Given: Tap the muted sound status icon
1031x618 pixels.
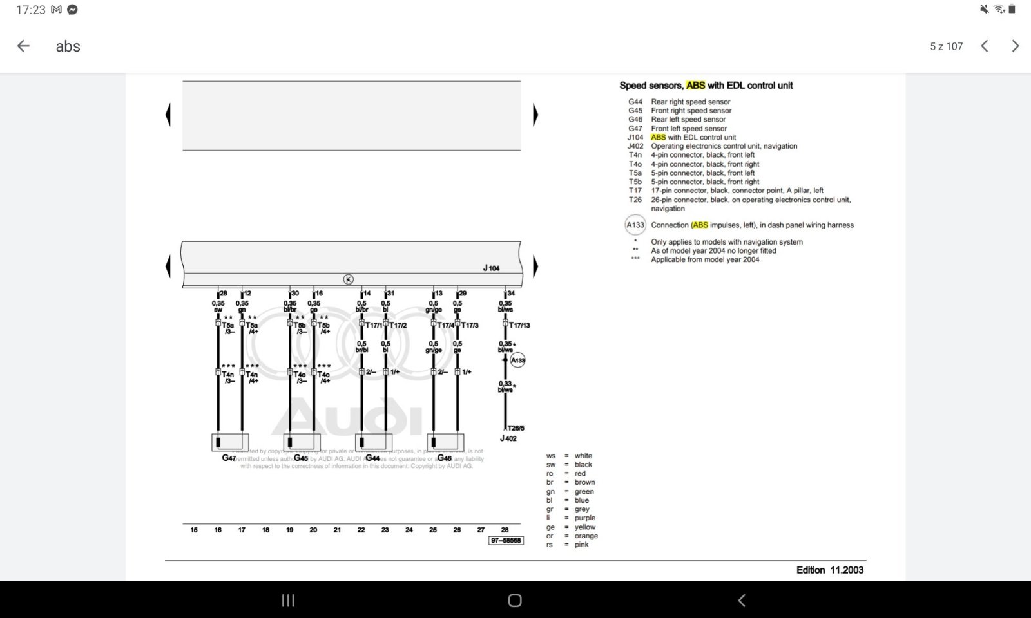Looking at the screenshot, I should tap(984, 9).
